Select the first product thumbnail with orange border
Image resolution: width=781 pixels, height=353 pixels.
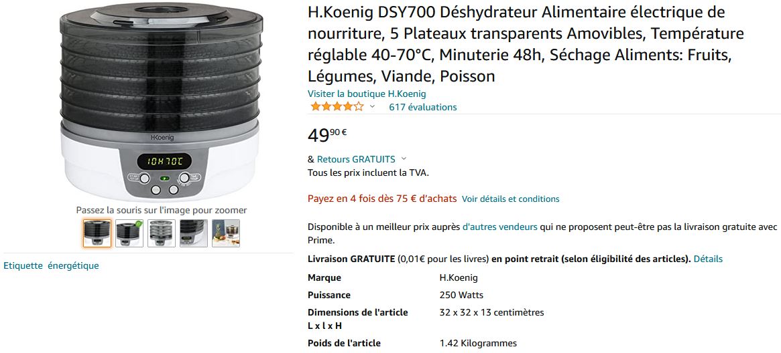coord(97,233)
